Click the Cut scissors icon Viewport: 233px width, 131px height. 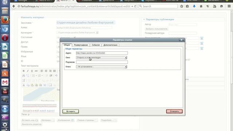coord(24,85)
